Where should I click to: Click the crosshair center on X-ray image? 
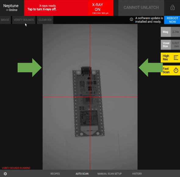(90, 97)
